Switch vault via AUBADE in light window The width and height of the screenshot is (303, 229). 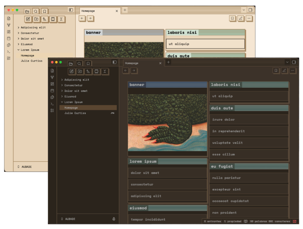tap(24, 166)
